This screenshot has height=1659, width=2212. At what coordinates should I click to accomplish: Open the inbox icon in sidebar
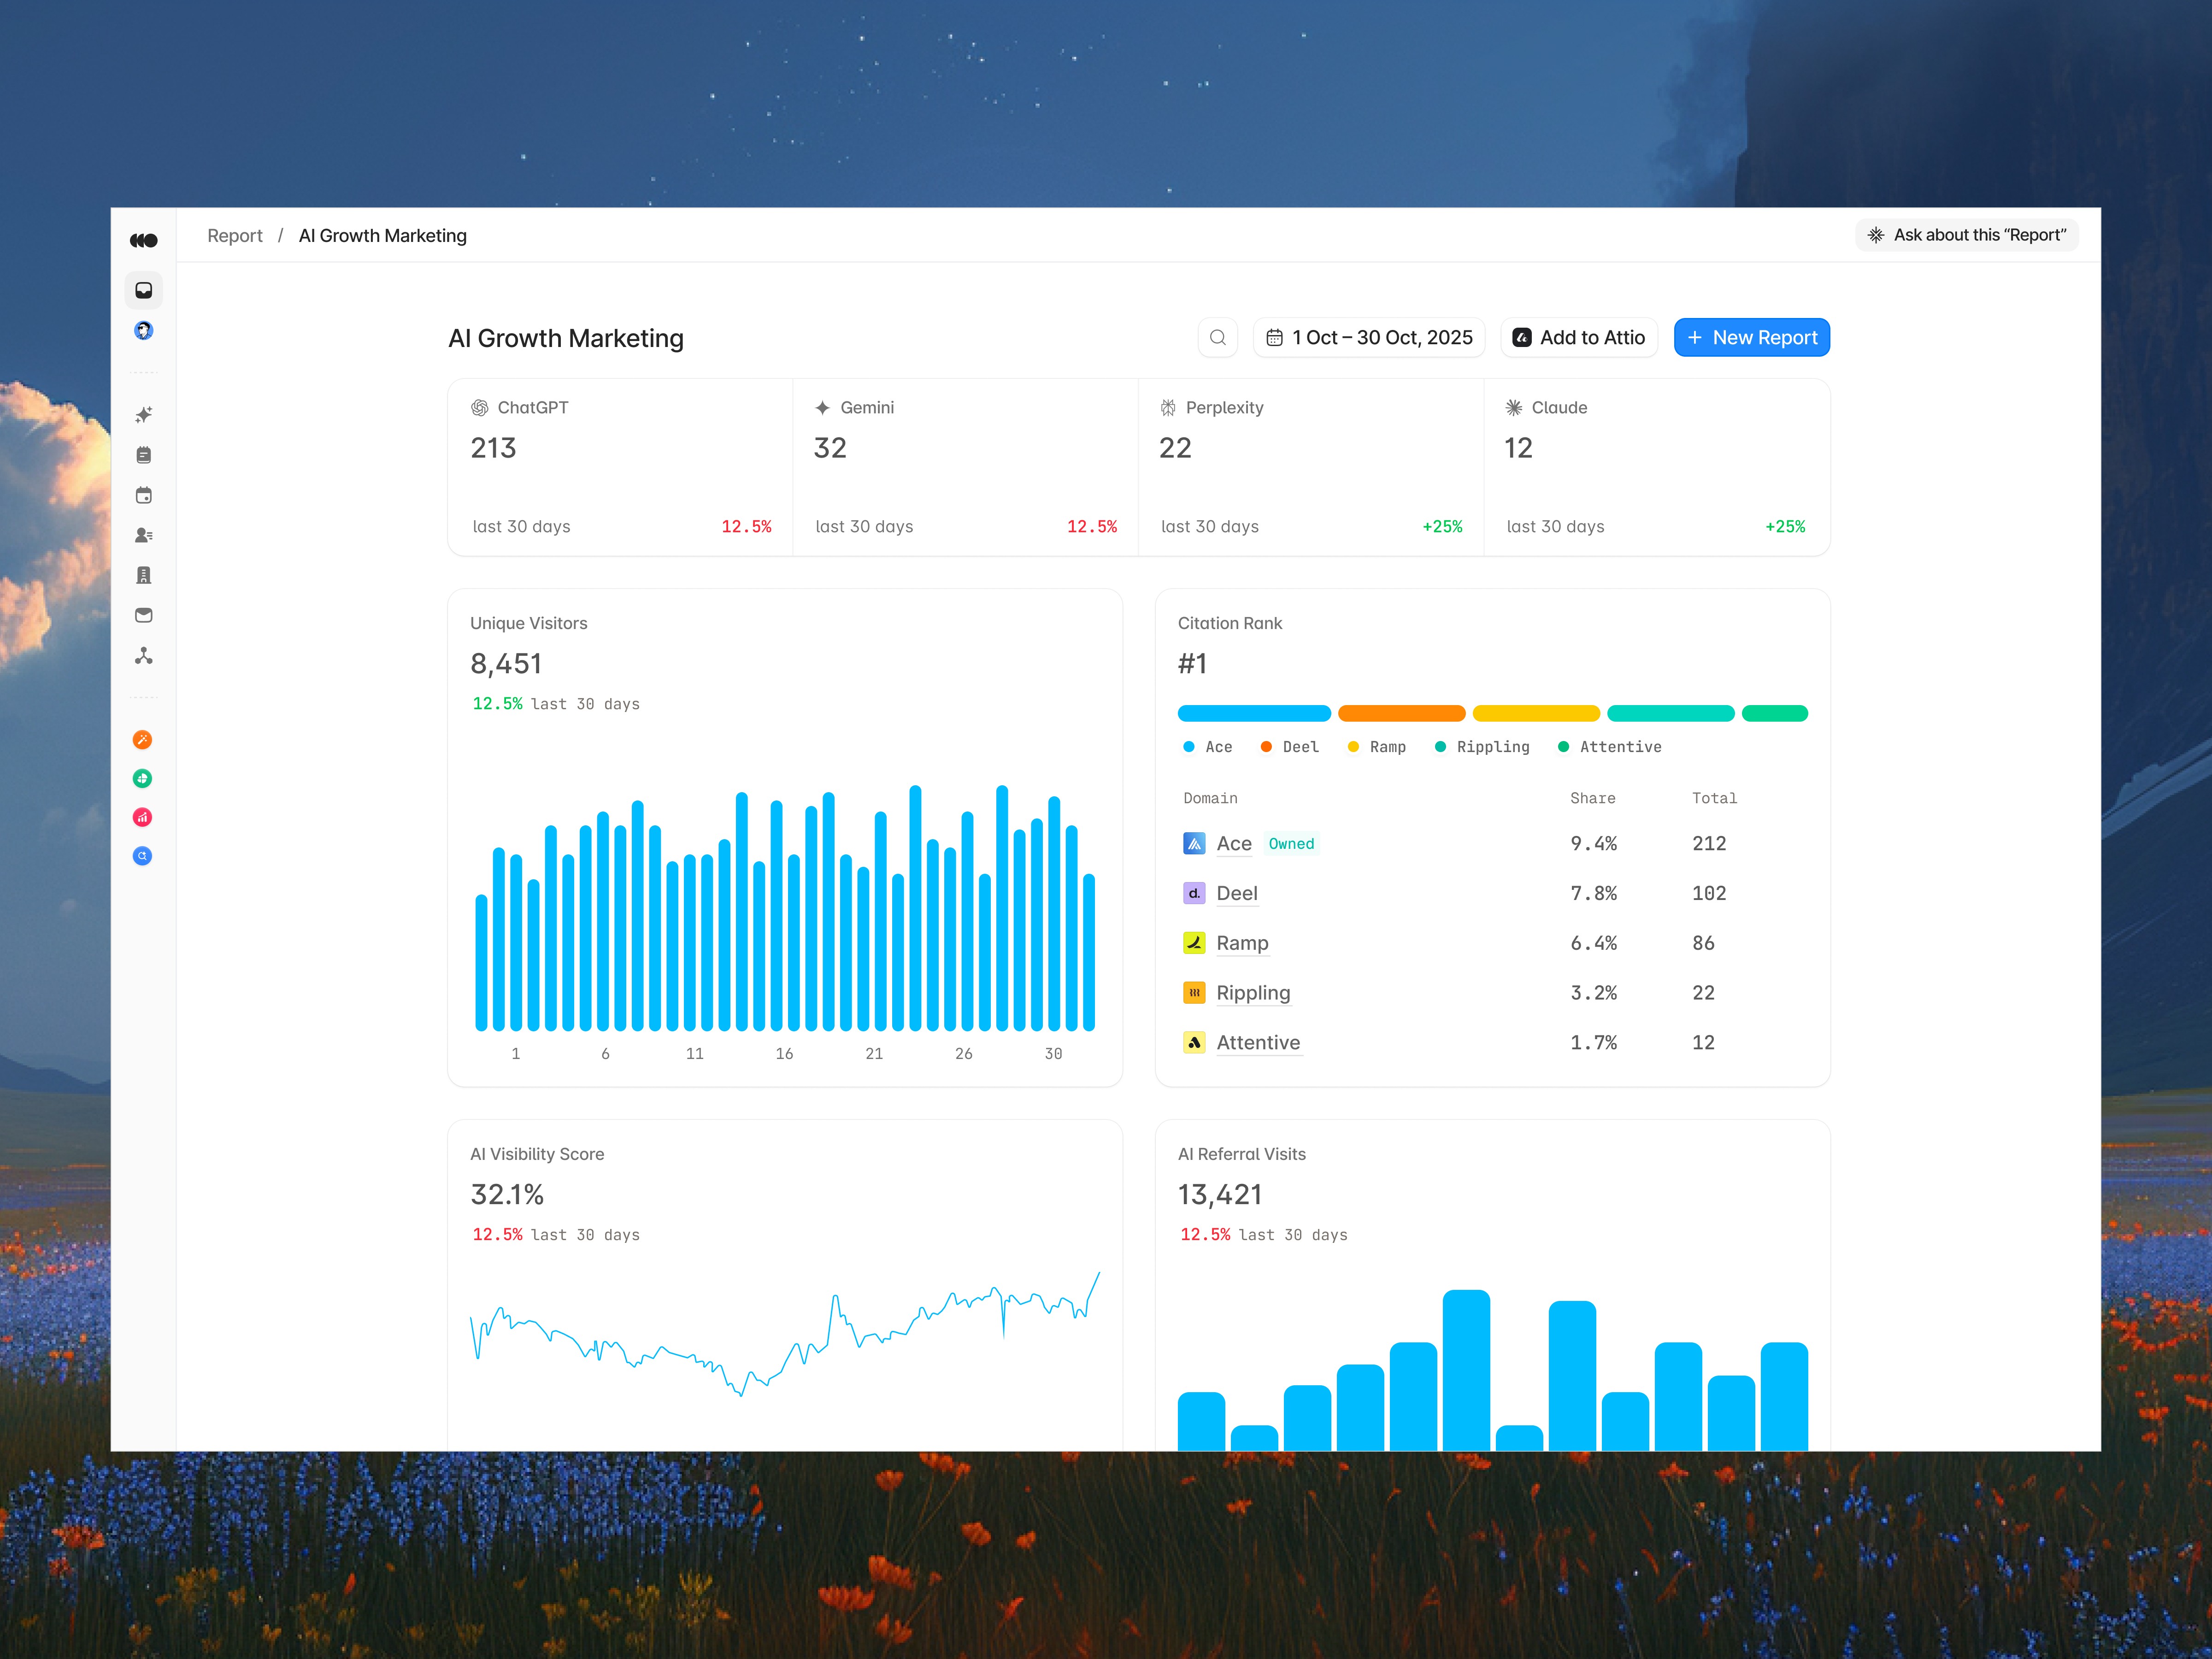[x=143, y=290]
